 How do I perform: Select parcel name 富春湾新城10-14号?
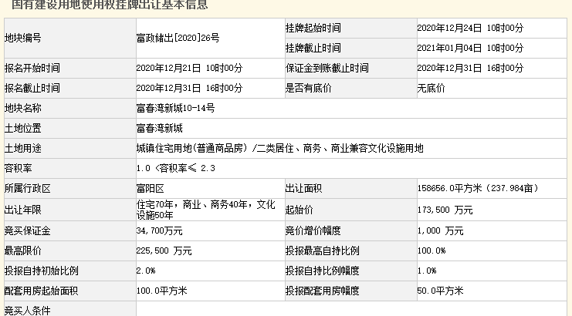[175, 108]
